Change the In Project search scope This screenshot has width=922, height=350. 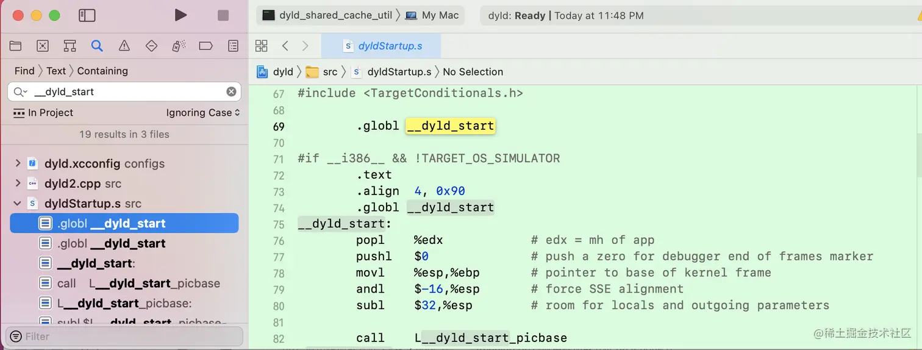click(x=43, y=113)
